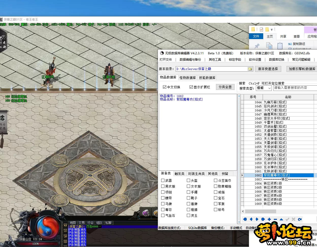
Task: Delete record with minus icon
Action: click(275, 219)
